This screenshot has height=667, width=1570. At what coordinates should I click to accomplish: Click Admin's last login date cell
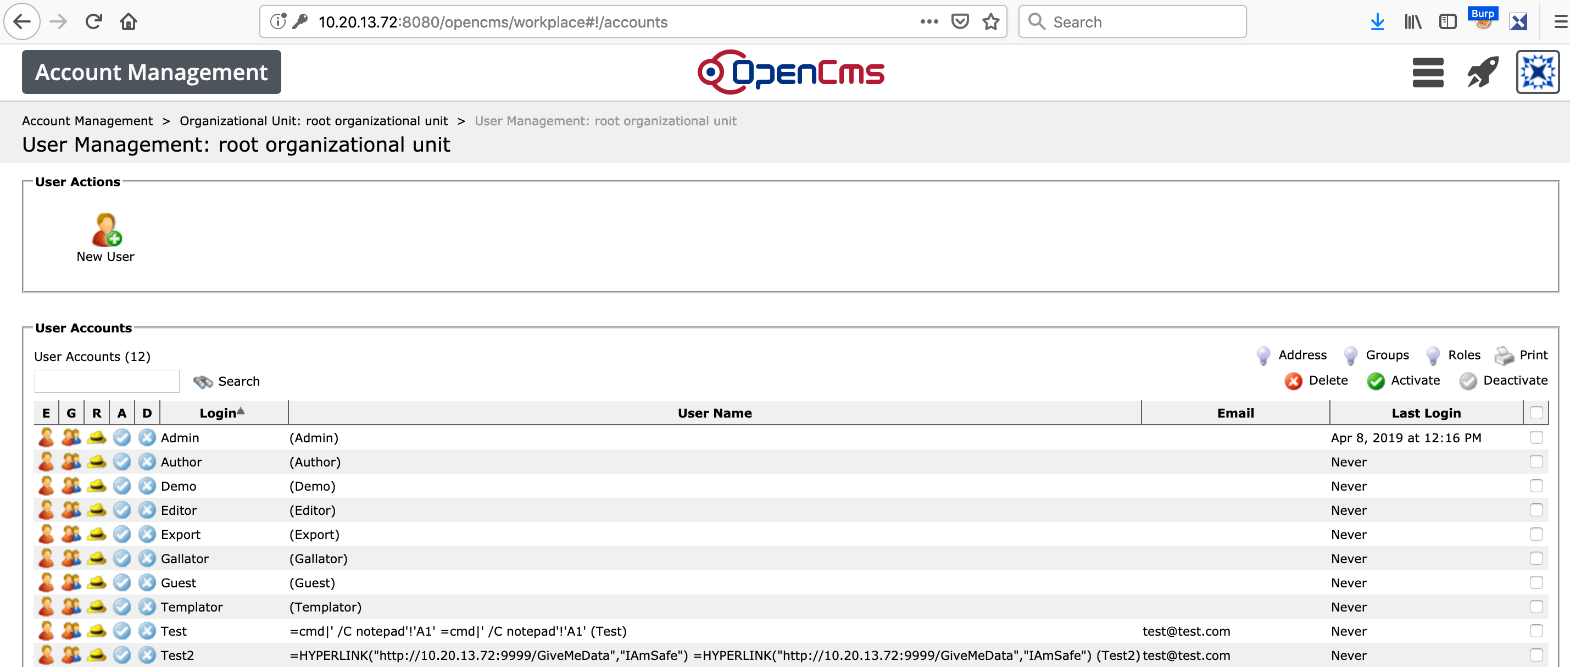(x=1405, y=438)
